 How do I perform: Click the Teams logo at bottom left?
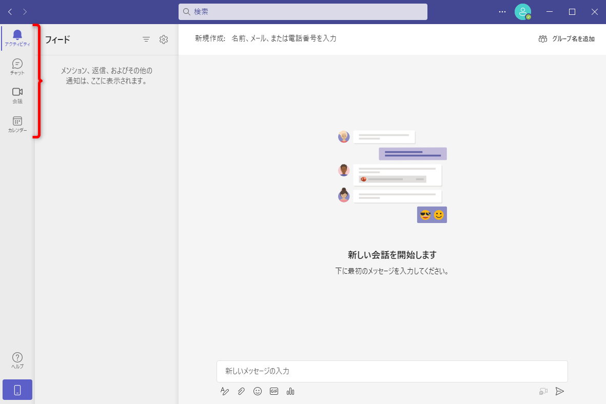tap(17, 390)
